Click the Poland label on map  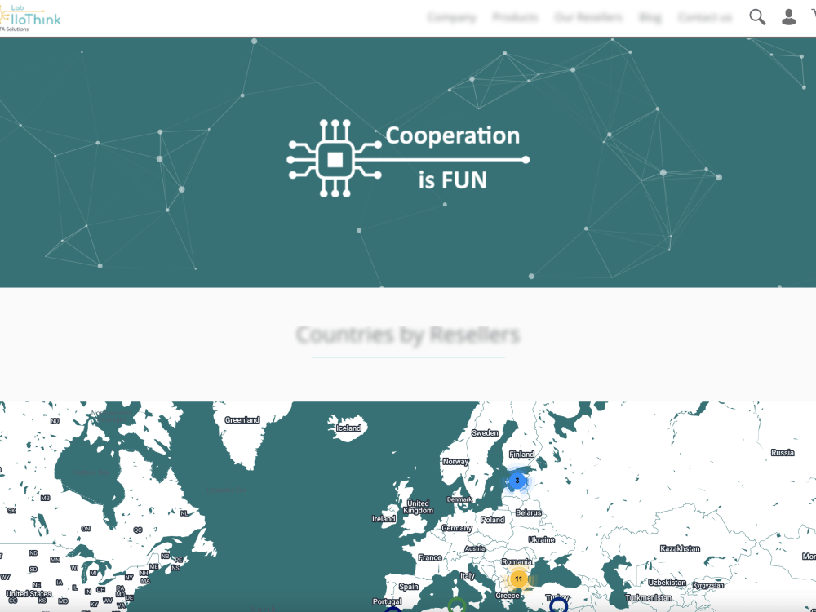pyautogui.click(x=492, y=520)
